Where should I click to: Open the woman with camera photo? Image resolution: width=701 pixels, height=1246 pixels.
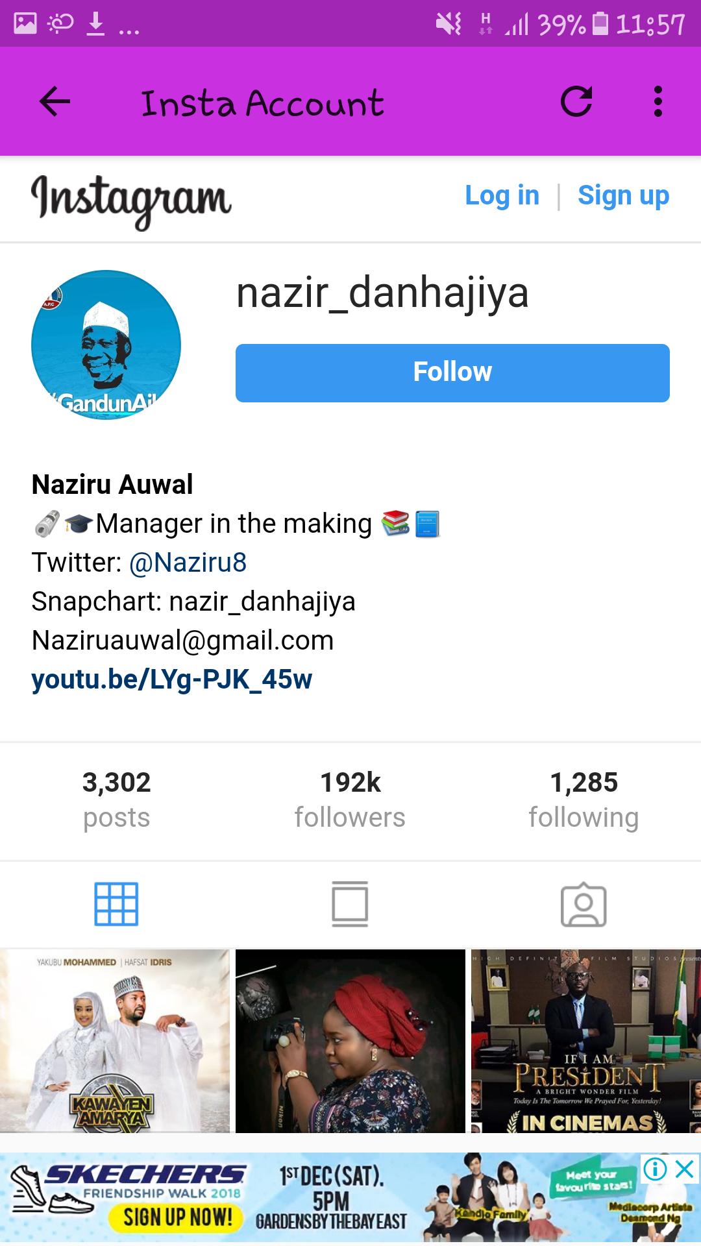coord(350,1041)
